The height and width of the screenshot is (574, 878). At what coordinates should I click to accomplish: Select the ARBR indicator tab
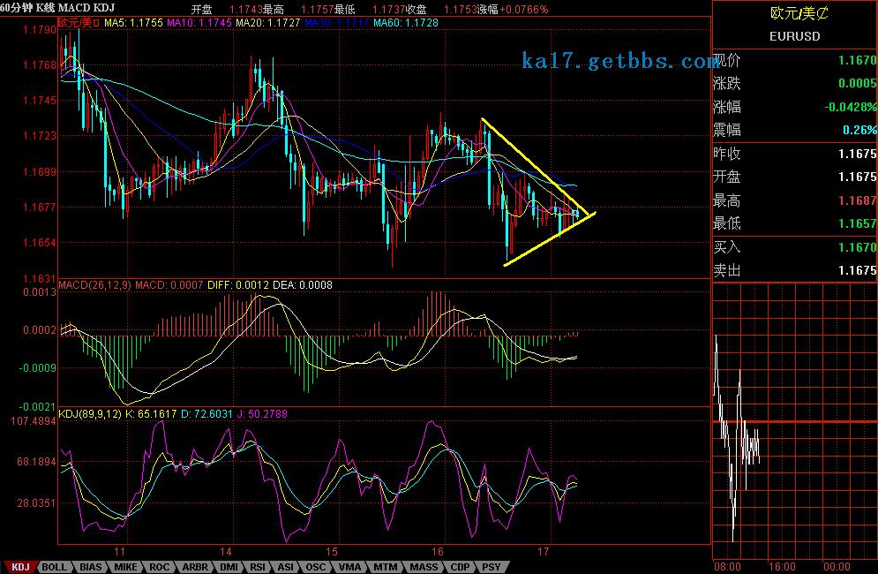(x=194, y=567)
